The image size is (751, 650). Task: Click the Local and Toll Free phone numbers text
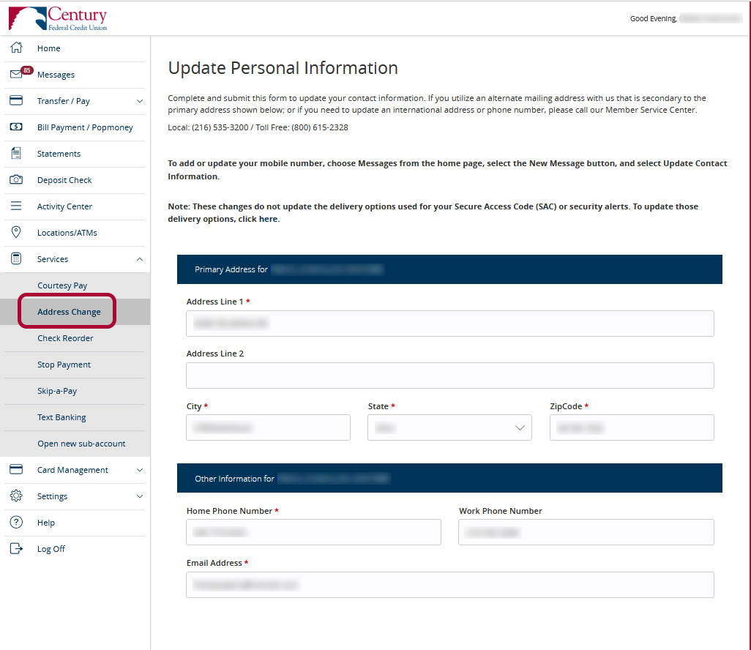tap(258, 127)
